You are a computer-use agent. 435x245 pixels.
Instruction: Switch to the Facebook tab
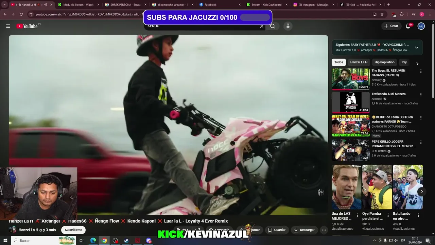219,5
